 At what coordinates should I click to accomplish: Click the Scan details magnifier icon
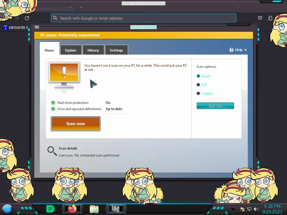tap(52, 151)
